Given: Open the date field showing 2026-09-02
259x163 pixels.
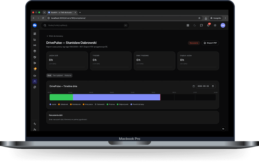Looking at the screenshot, I should tap(206, 86).
